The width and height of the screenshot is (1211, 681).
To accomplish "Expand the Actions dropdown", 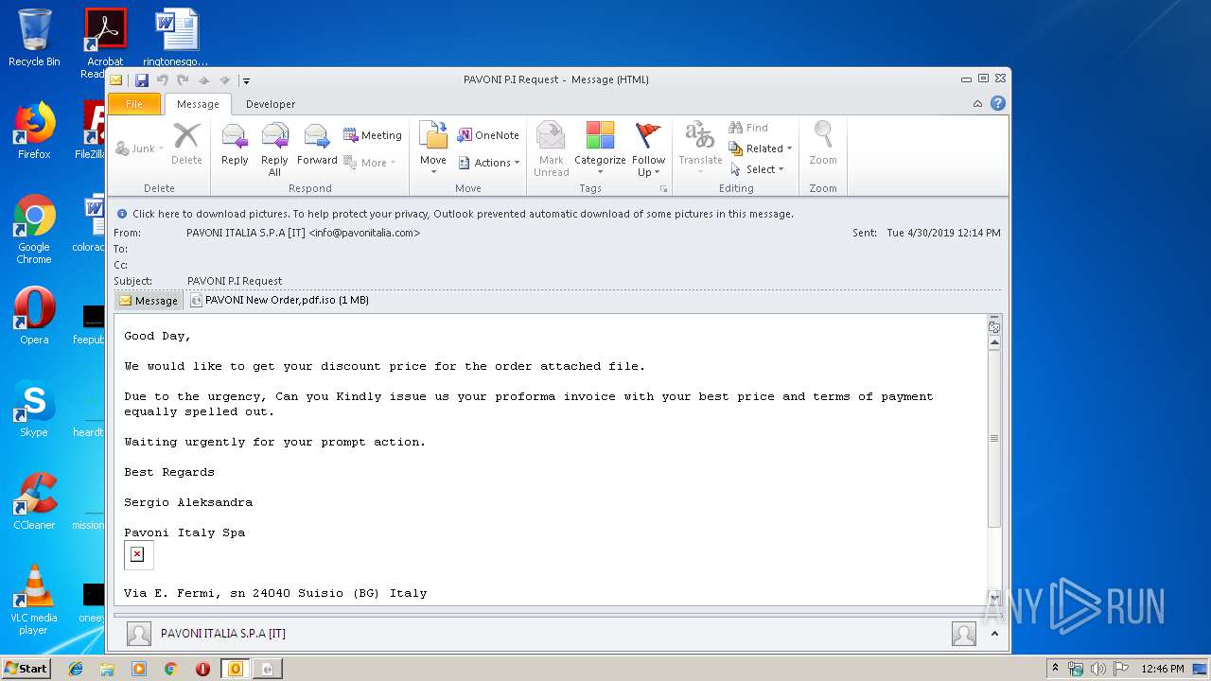I will [x=489, y=163].
